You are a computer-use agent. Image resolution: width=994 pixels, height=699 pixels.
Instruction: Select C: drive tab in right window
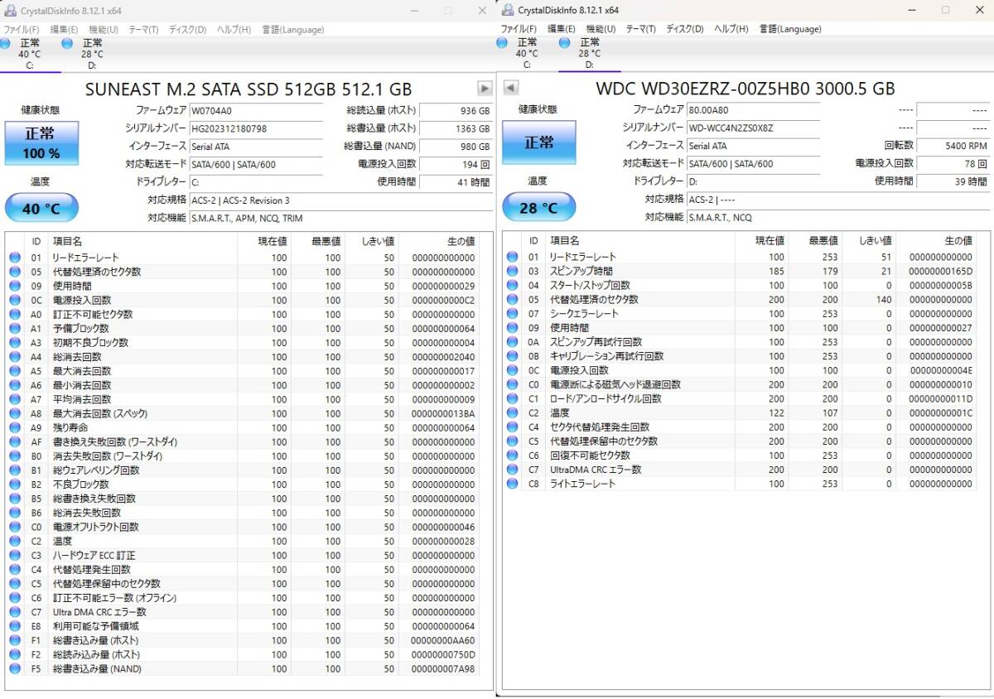tap(527, 53)
